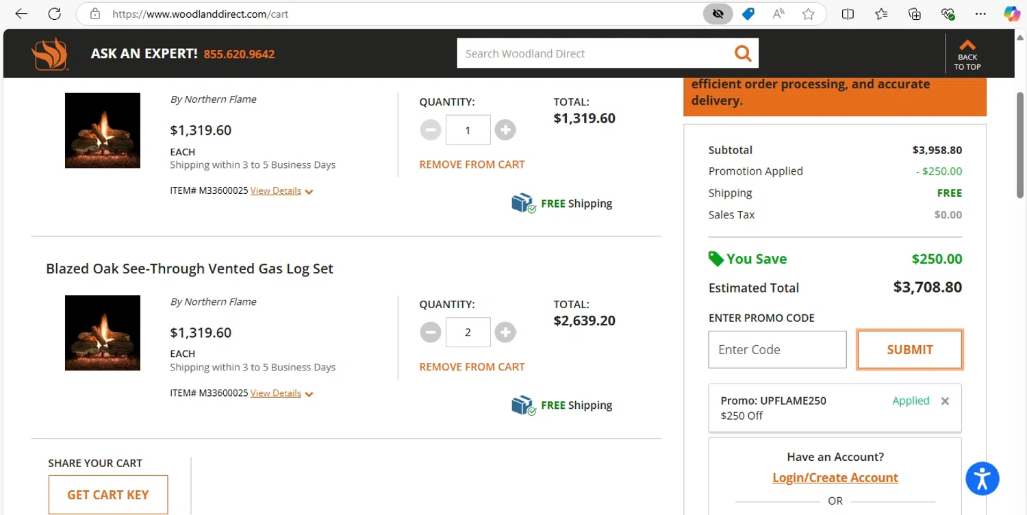Select the Estimated Total $3,708.80 amount
This screenshot has width=1027, height=515.
928,287
